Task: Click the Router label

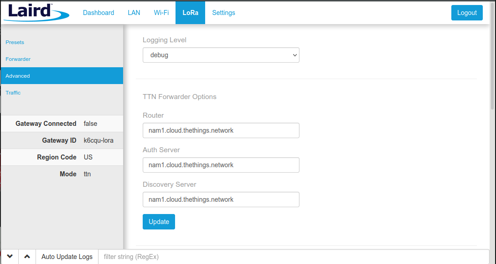Action: click(x=154, y=115)
